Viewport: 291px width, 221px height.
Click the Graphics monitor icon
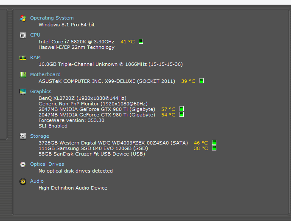pos(23,92)
